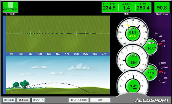Click the red marker on launch angle scale

[x=160, y=44]
